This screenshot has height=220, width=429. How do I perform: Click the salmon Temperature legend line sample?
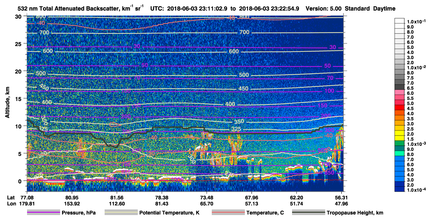point(228,213)
